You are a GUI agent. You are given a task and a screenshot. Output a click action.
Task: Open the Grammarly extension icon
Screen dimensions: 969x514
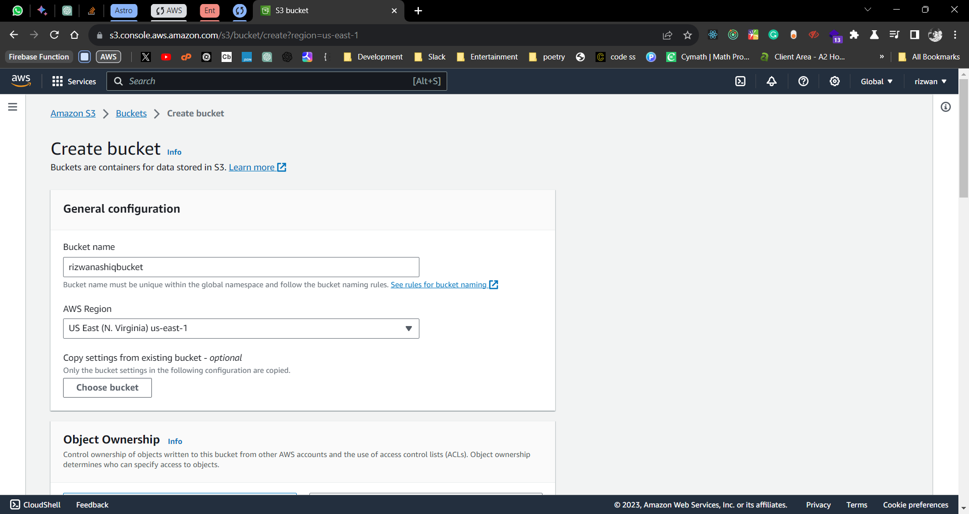773,35
